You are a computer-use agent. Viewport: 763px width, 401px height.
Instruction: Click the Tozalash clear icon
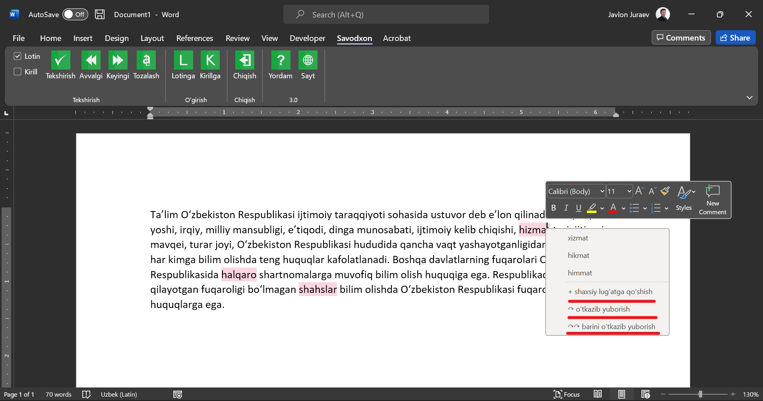[146, 60]
